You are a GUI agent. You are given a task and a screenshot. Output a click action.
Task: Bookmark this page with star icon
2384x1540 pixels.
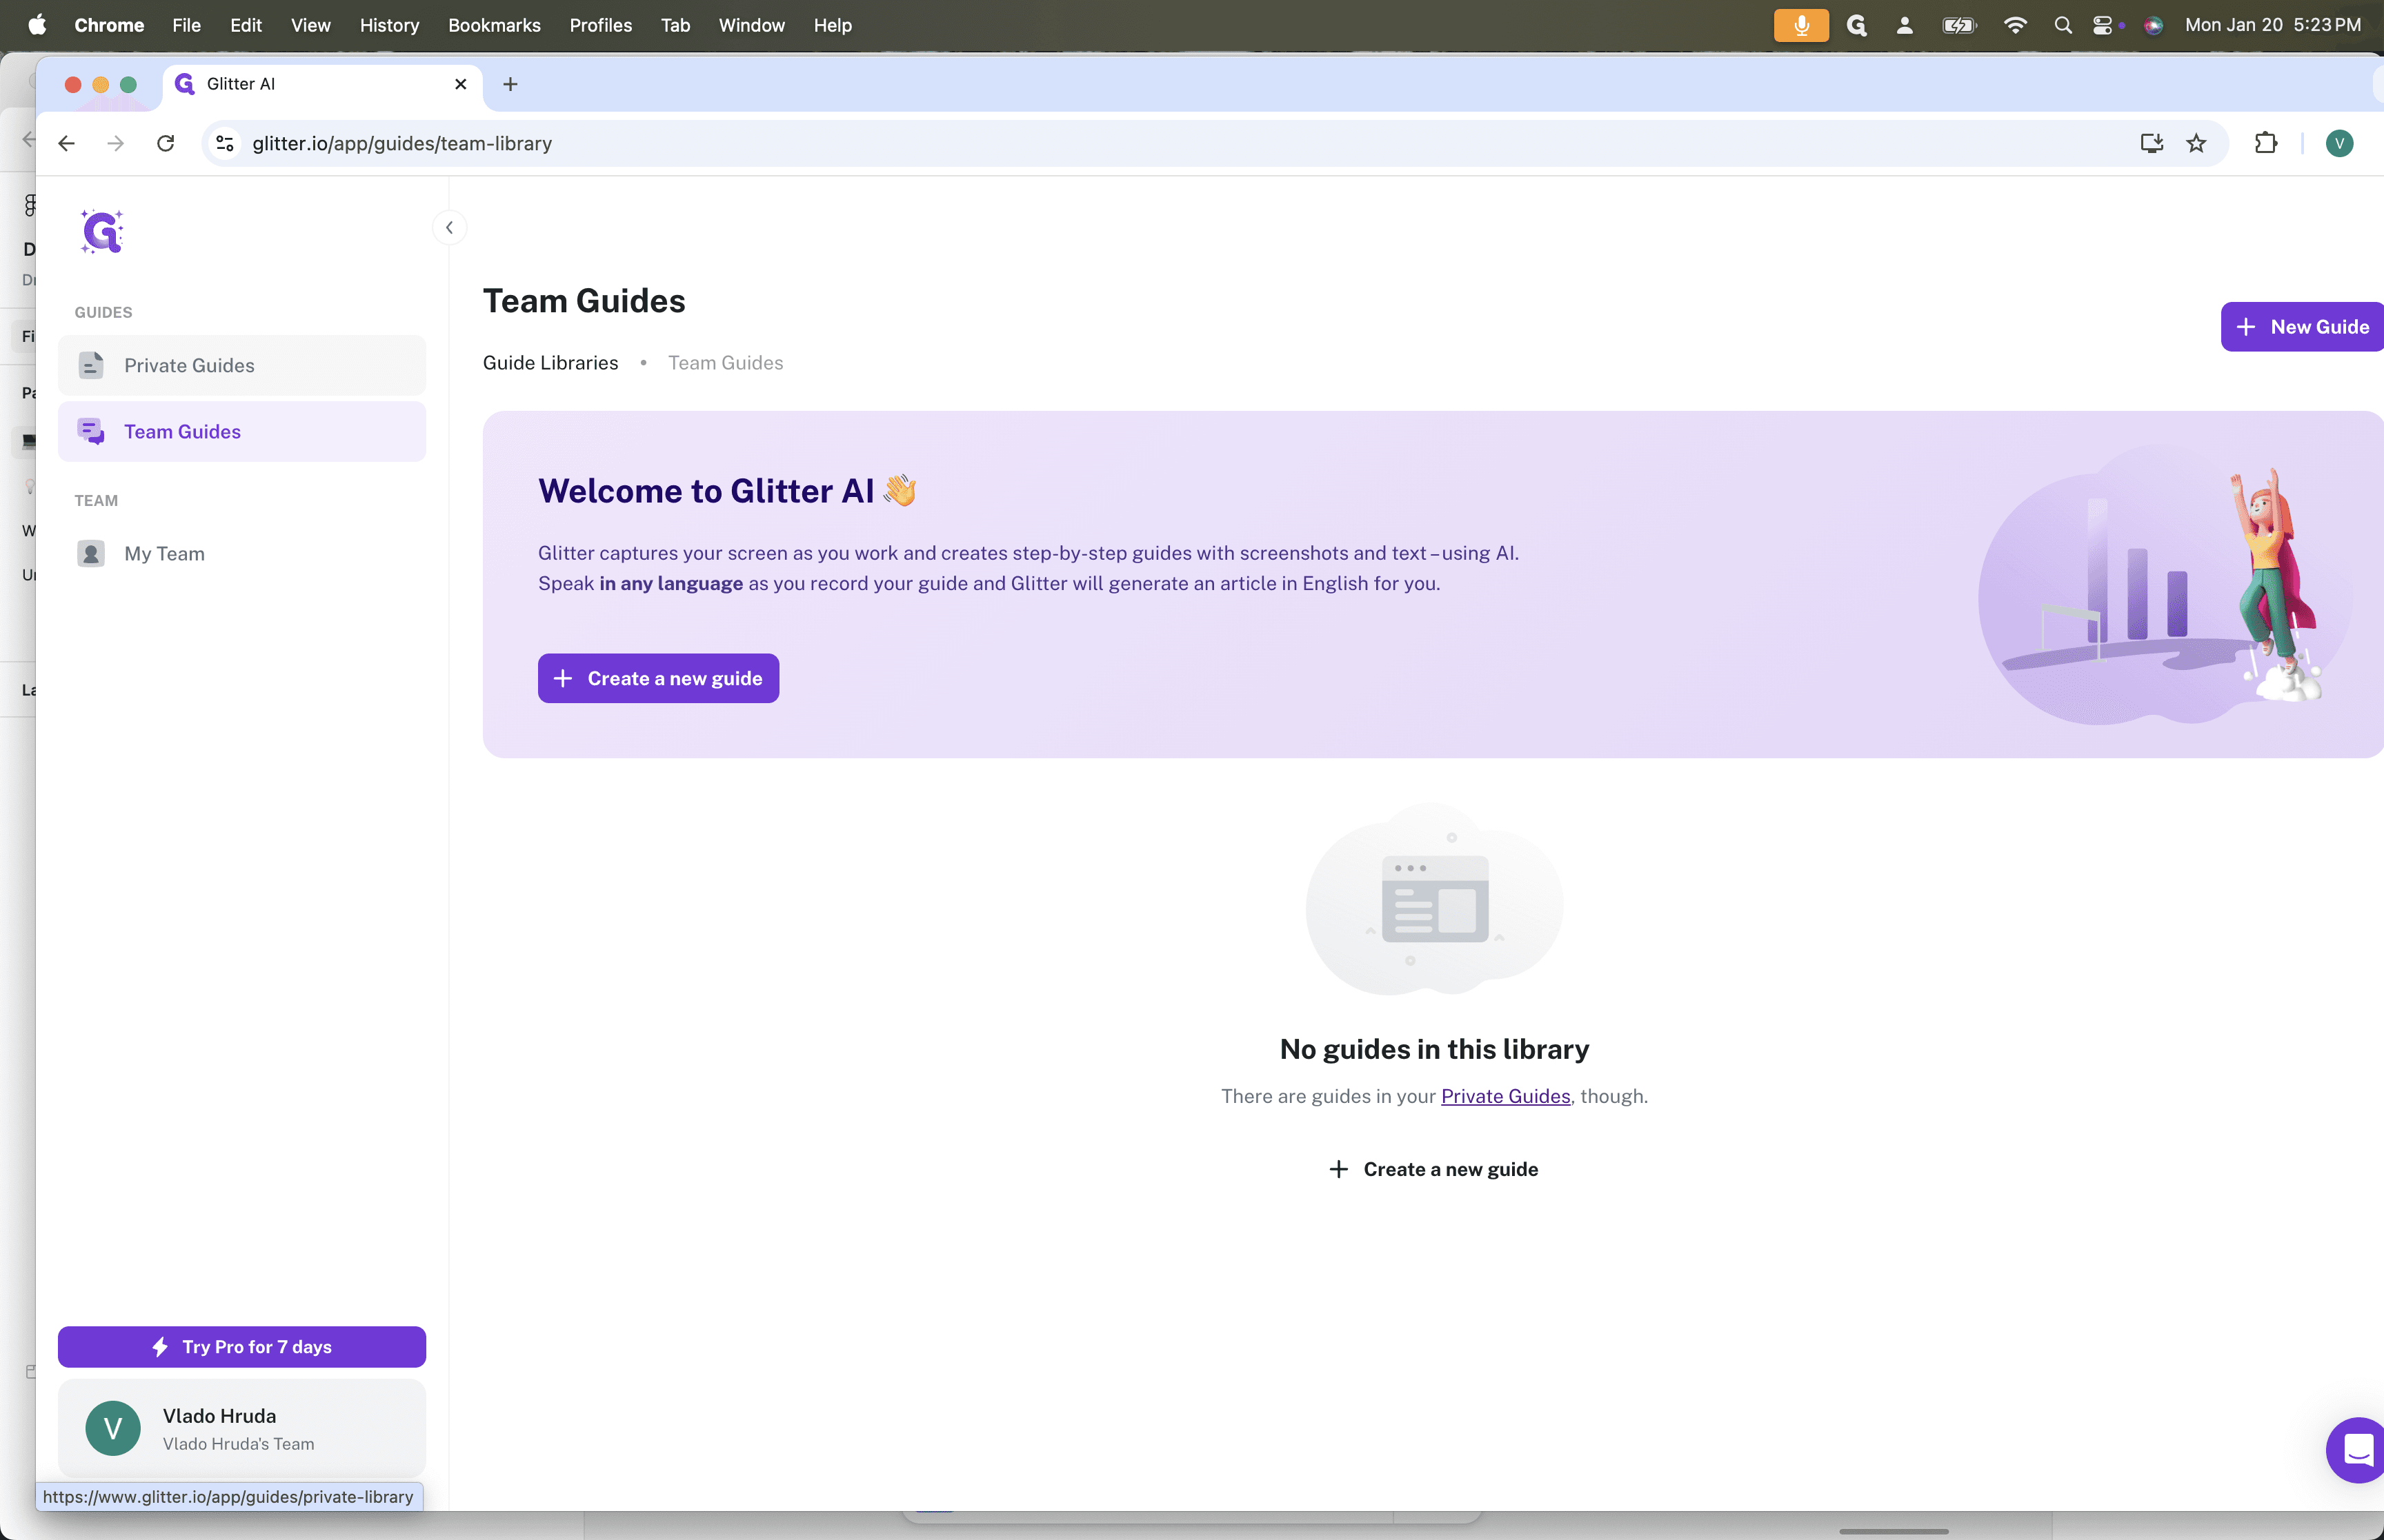coord(2196,143)
